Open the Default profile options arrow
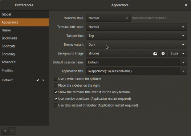 pos(43,80)
